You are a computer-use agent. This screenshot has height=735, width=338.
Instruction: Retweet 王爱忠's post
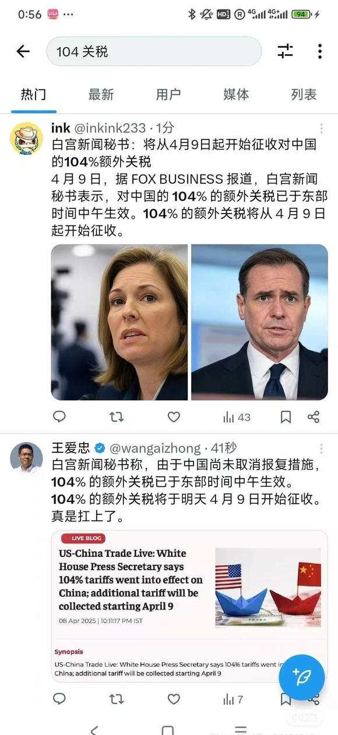pyautogui.click(x=117, y=699)
